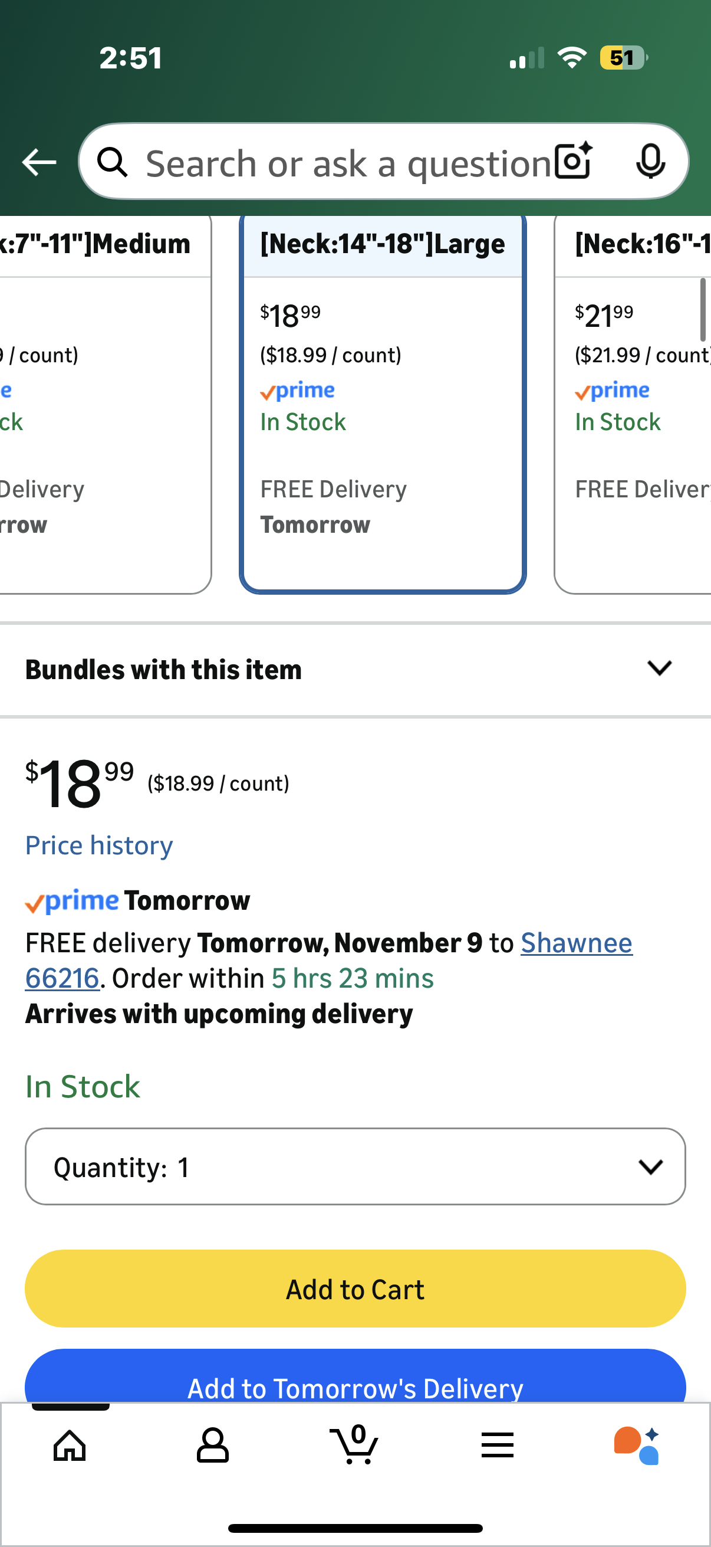Focus the Search or ask a question field

(x=348, y=162)
